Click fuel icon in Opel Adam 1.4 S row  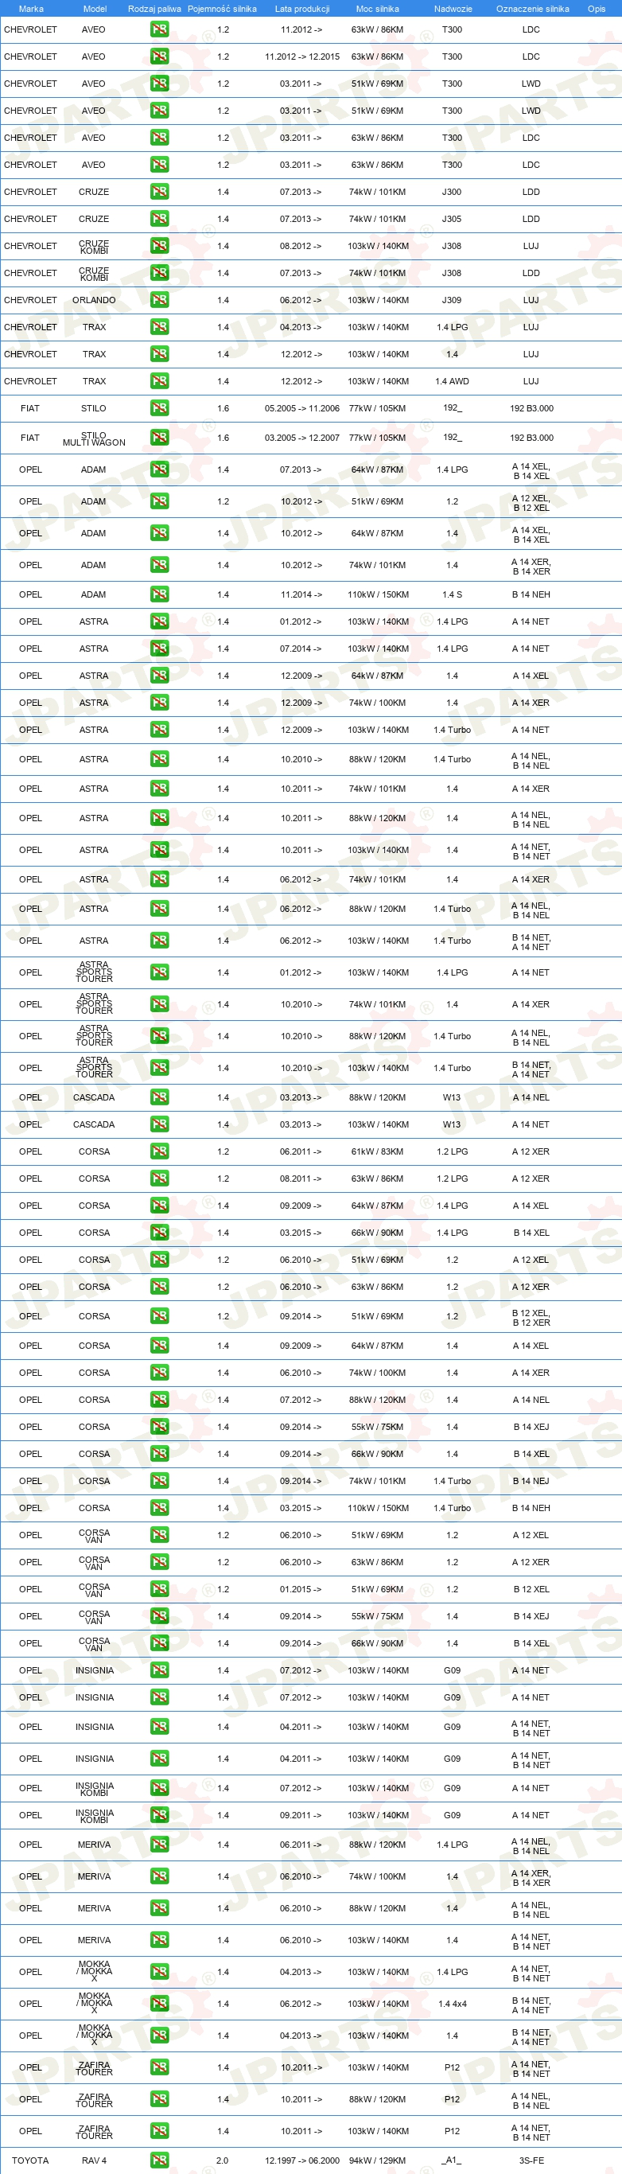[160, 594]
